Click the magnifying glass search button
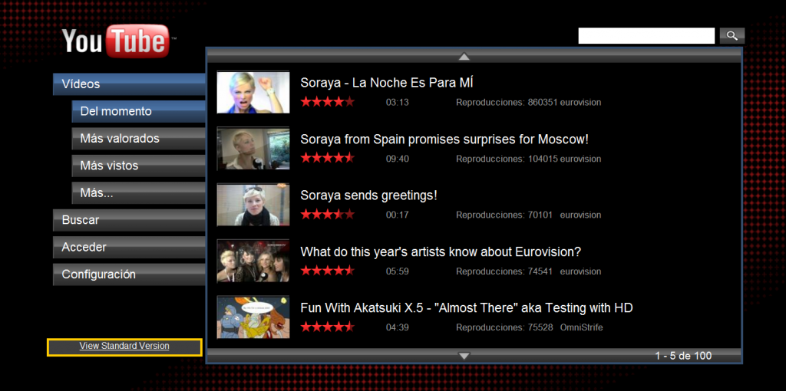This screenshot has width=786, height=391. (732, 35)
